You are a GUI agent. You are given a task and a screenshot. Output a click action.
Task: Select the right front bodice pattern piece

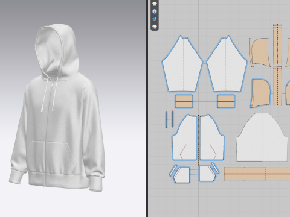212,137
